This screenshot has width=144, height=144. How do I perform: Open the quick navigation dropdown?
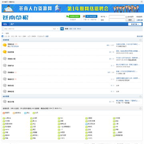[135, 24]
